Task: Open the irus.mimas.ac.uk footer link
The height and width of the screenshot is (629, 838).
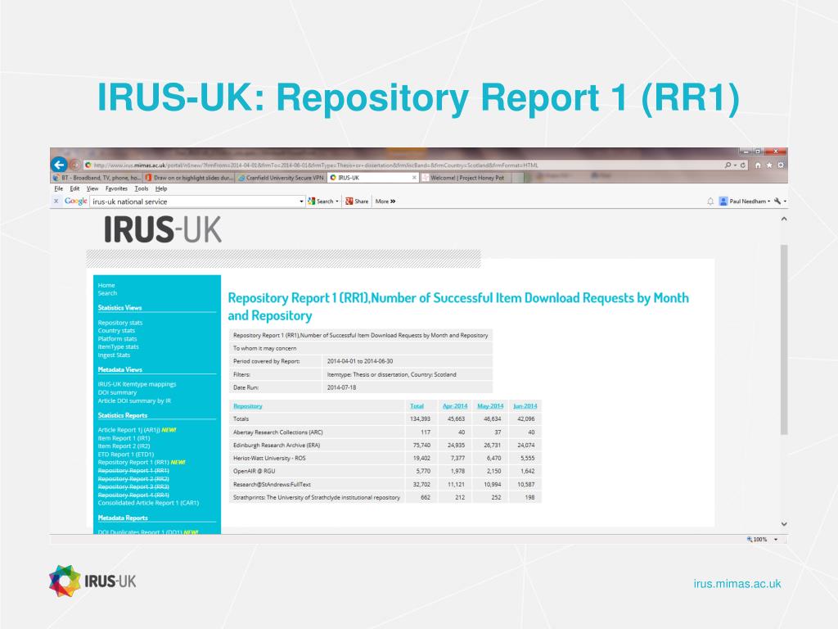Action: [x=737, y=583]
